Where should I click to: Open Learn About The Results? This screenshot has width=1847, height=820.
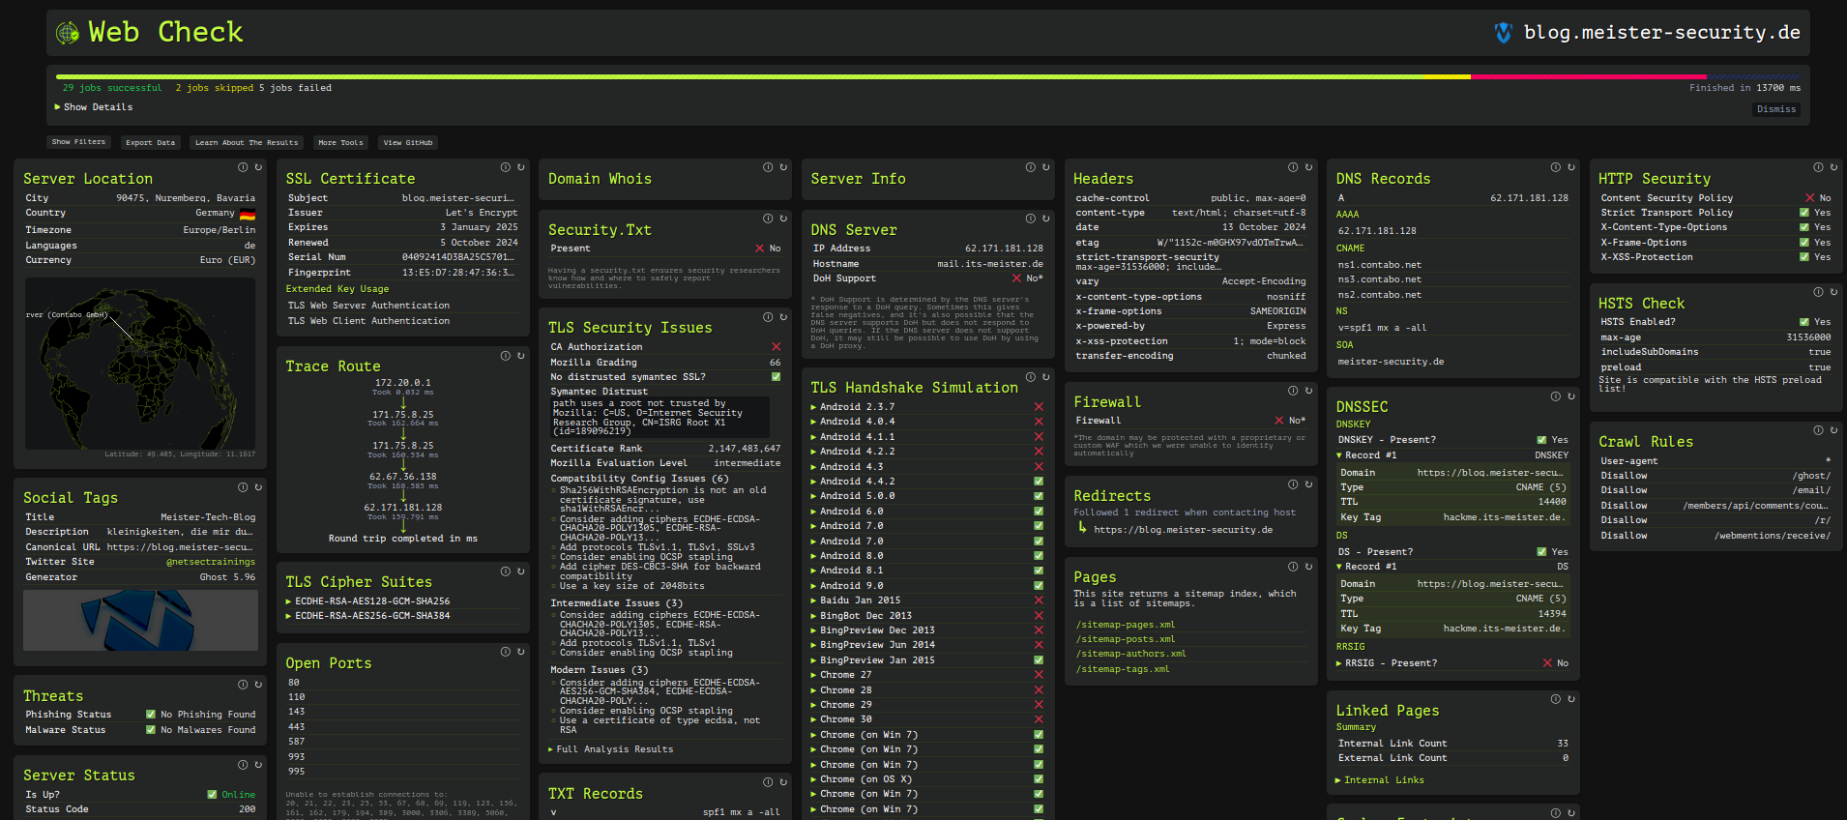pyautogui.click(x=247, y=142)
